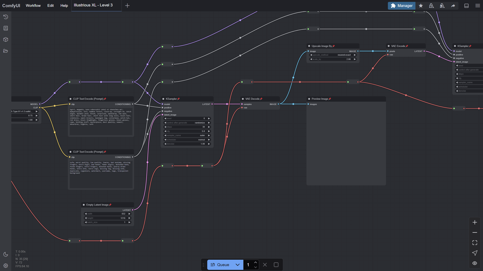Screen dimensions: 483x271
Task: Open the ComfyUI Manager
Action: [x=401, y=6]
